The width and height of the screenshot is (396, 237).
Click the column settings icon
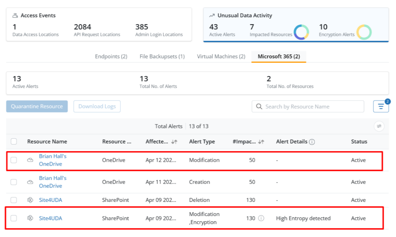379,126
